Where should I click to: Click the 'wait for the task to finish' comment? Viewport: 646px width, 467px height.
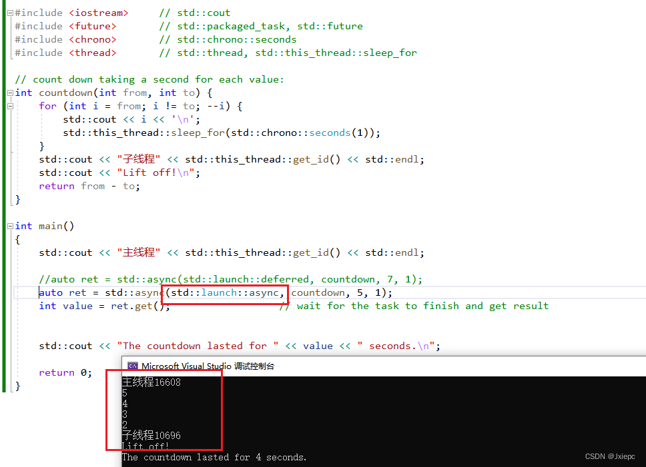coord(414,306)
